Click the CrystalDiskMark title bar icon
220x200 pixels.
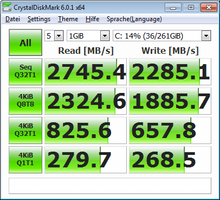click(7, 8)
